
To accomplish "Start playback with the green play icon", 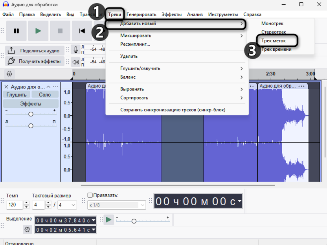I will point(38,31).
